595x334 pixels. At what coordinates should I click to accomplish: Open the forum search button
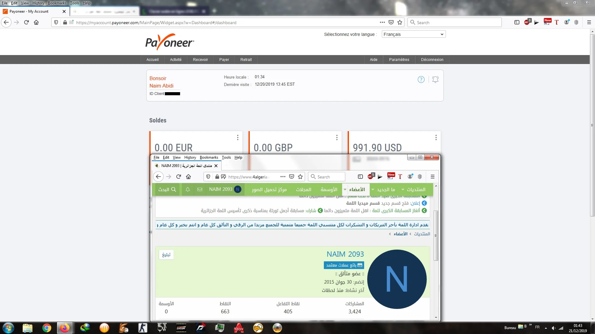tap(167, 189)
